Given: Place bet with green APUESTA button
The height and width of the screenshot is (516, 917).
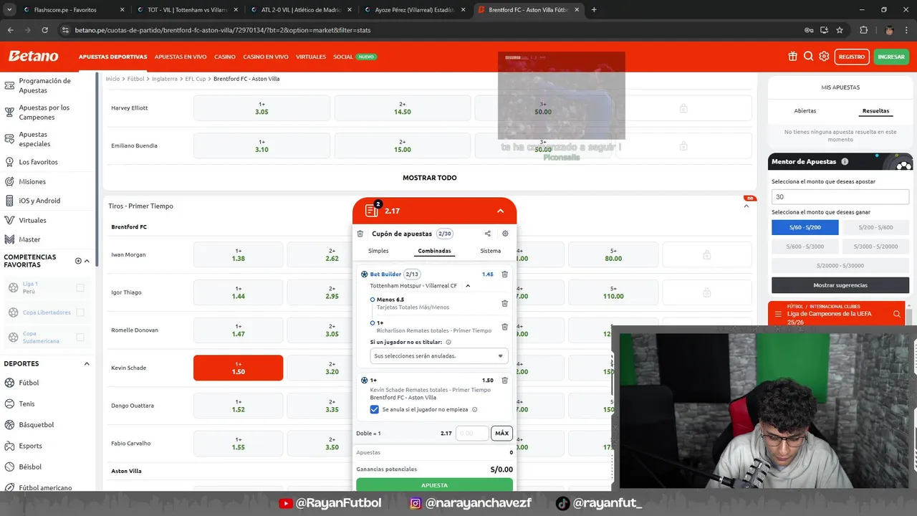Looking at the screenshot, I should (x=434, y=485).
